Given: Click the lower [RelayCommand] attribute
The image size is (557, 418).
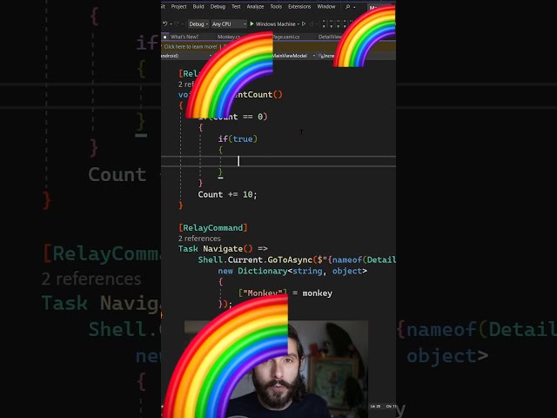Looking at the screenshot, I should click(x=213, y=228).
